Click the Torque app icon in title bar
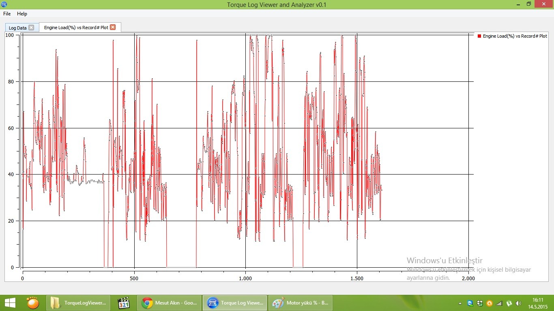This screenshot has width=554, height=311. [x=4, y=4]
